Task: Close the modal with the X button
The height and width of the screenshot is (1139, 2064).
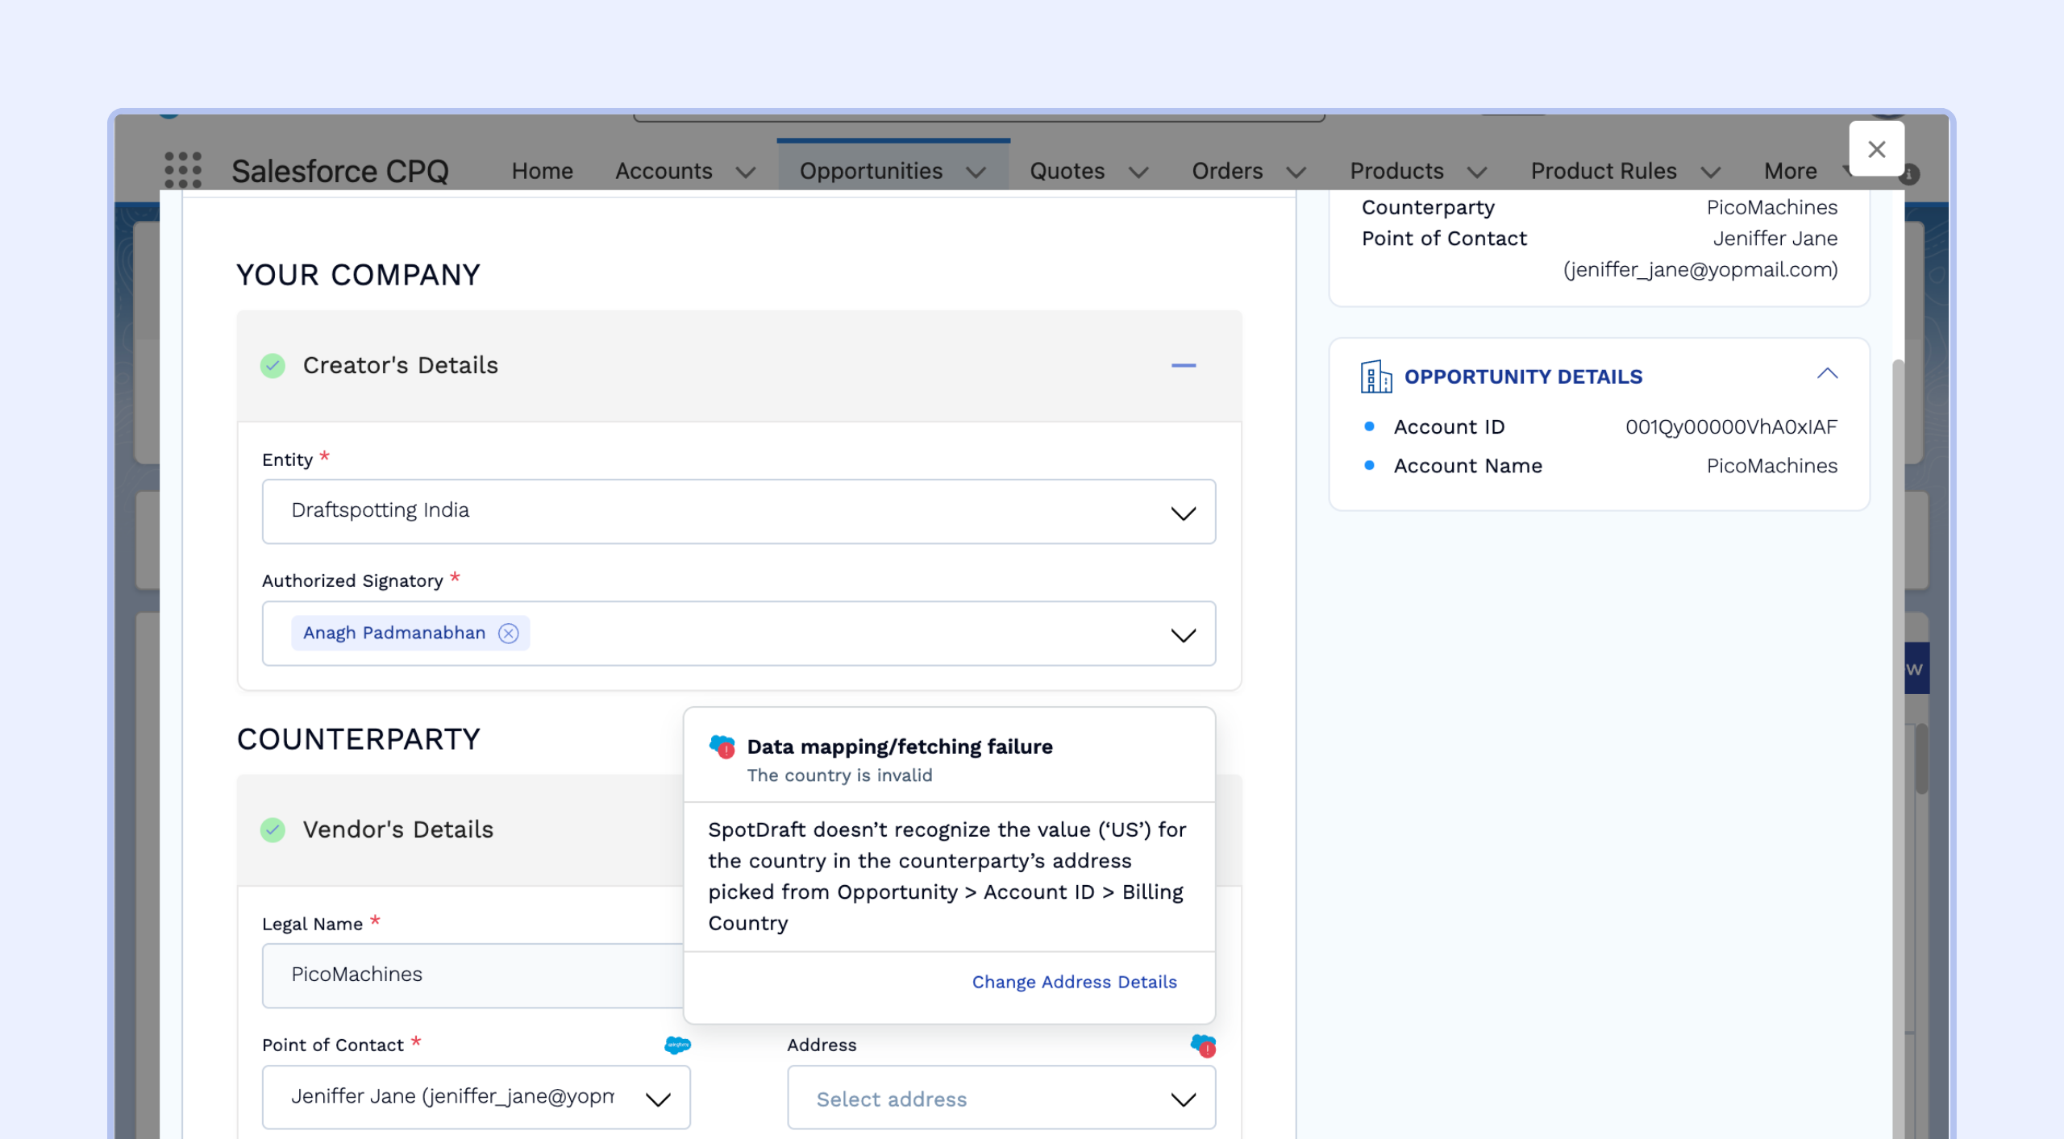Action: [x=1876, y=149]
